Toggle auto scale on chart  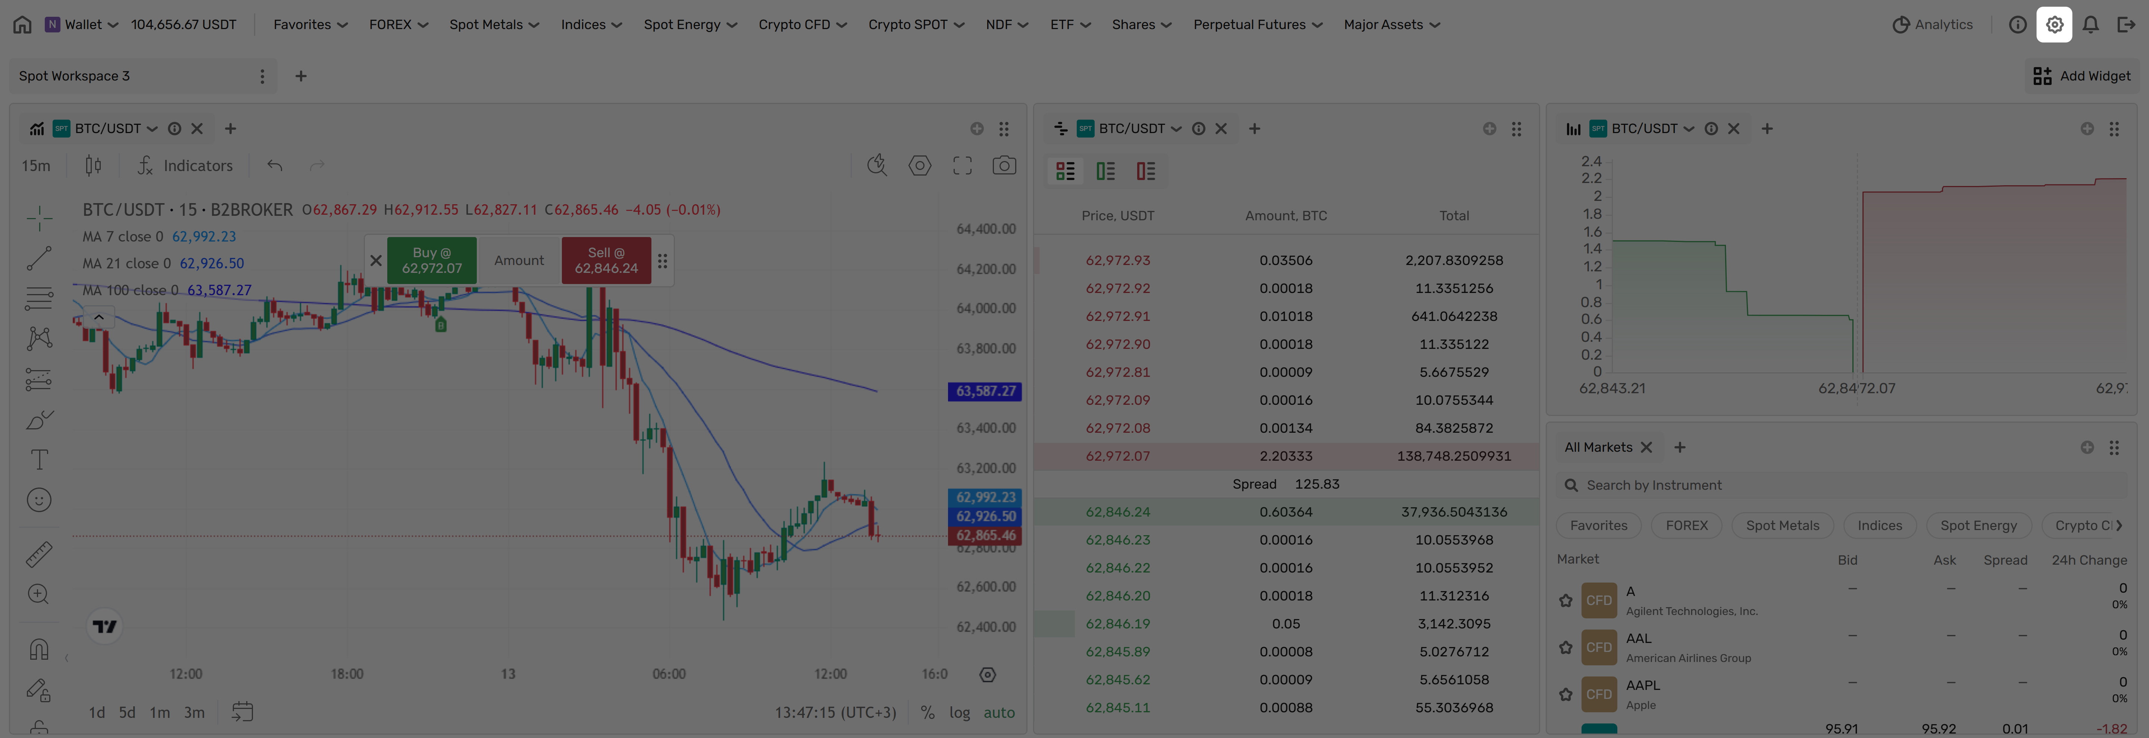coord(999,713)
